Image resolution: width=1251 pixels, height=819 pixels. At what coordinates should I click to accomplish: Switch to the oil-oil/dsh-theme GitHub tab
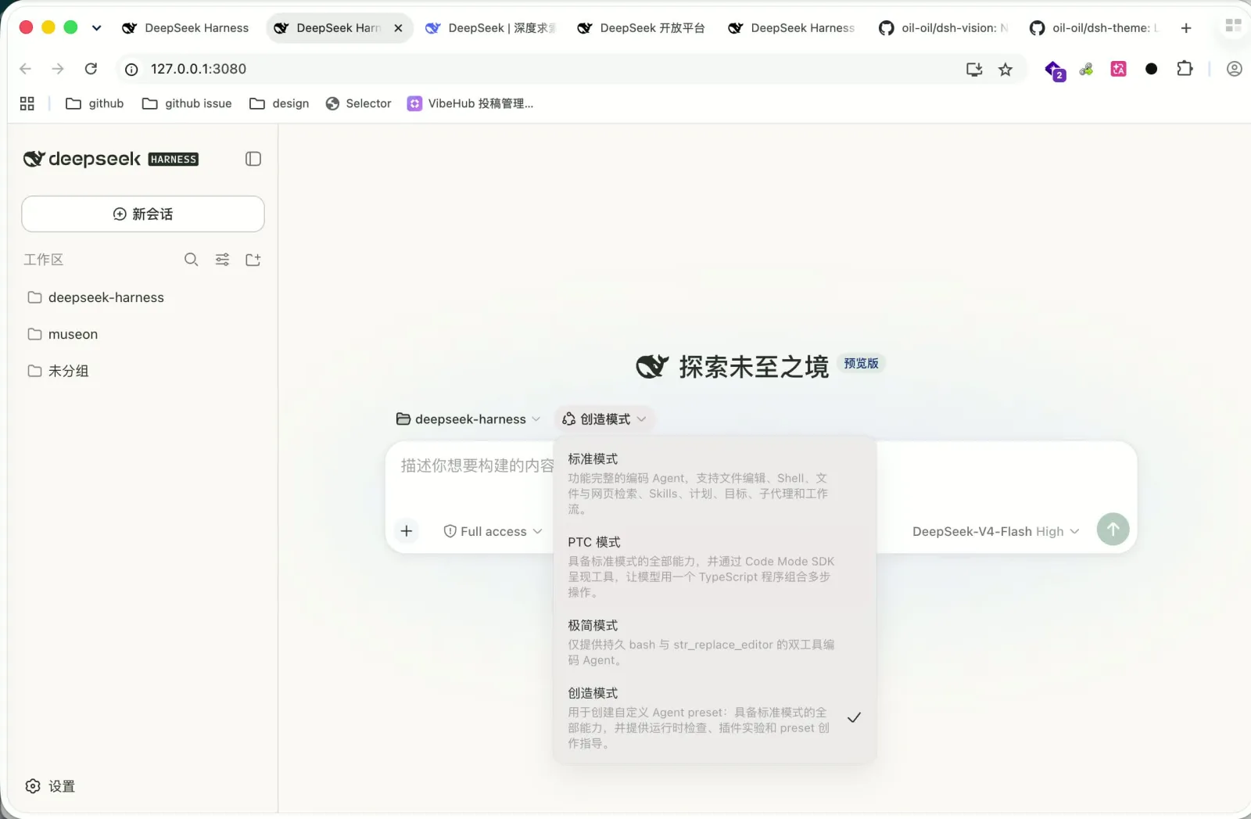click(x=1095, y=28)
